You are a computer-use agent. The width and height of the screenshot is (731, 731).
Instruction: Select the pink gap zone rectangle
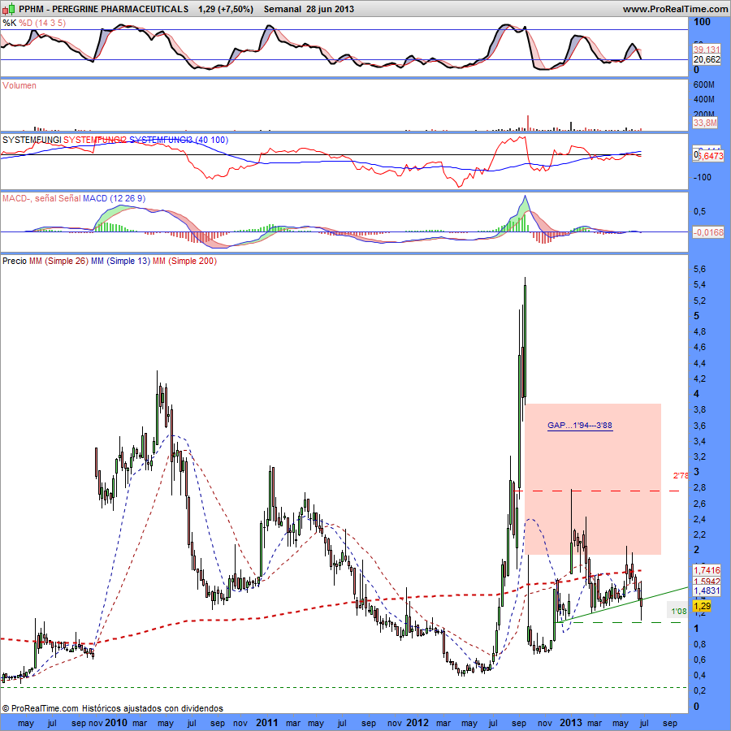(593, 478)
